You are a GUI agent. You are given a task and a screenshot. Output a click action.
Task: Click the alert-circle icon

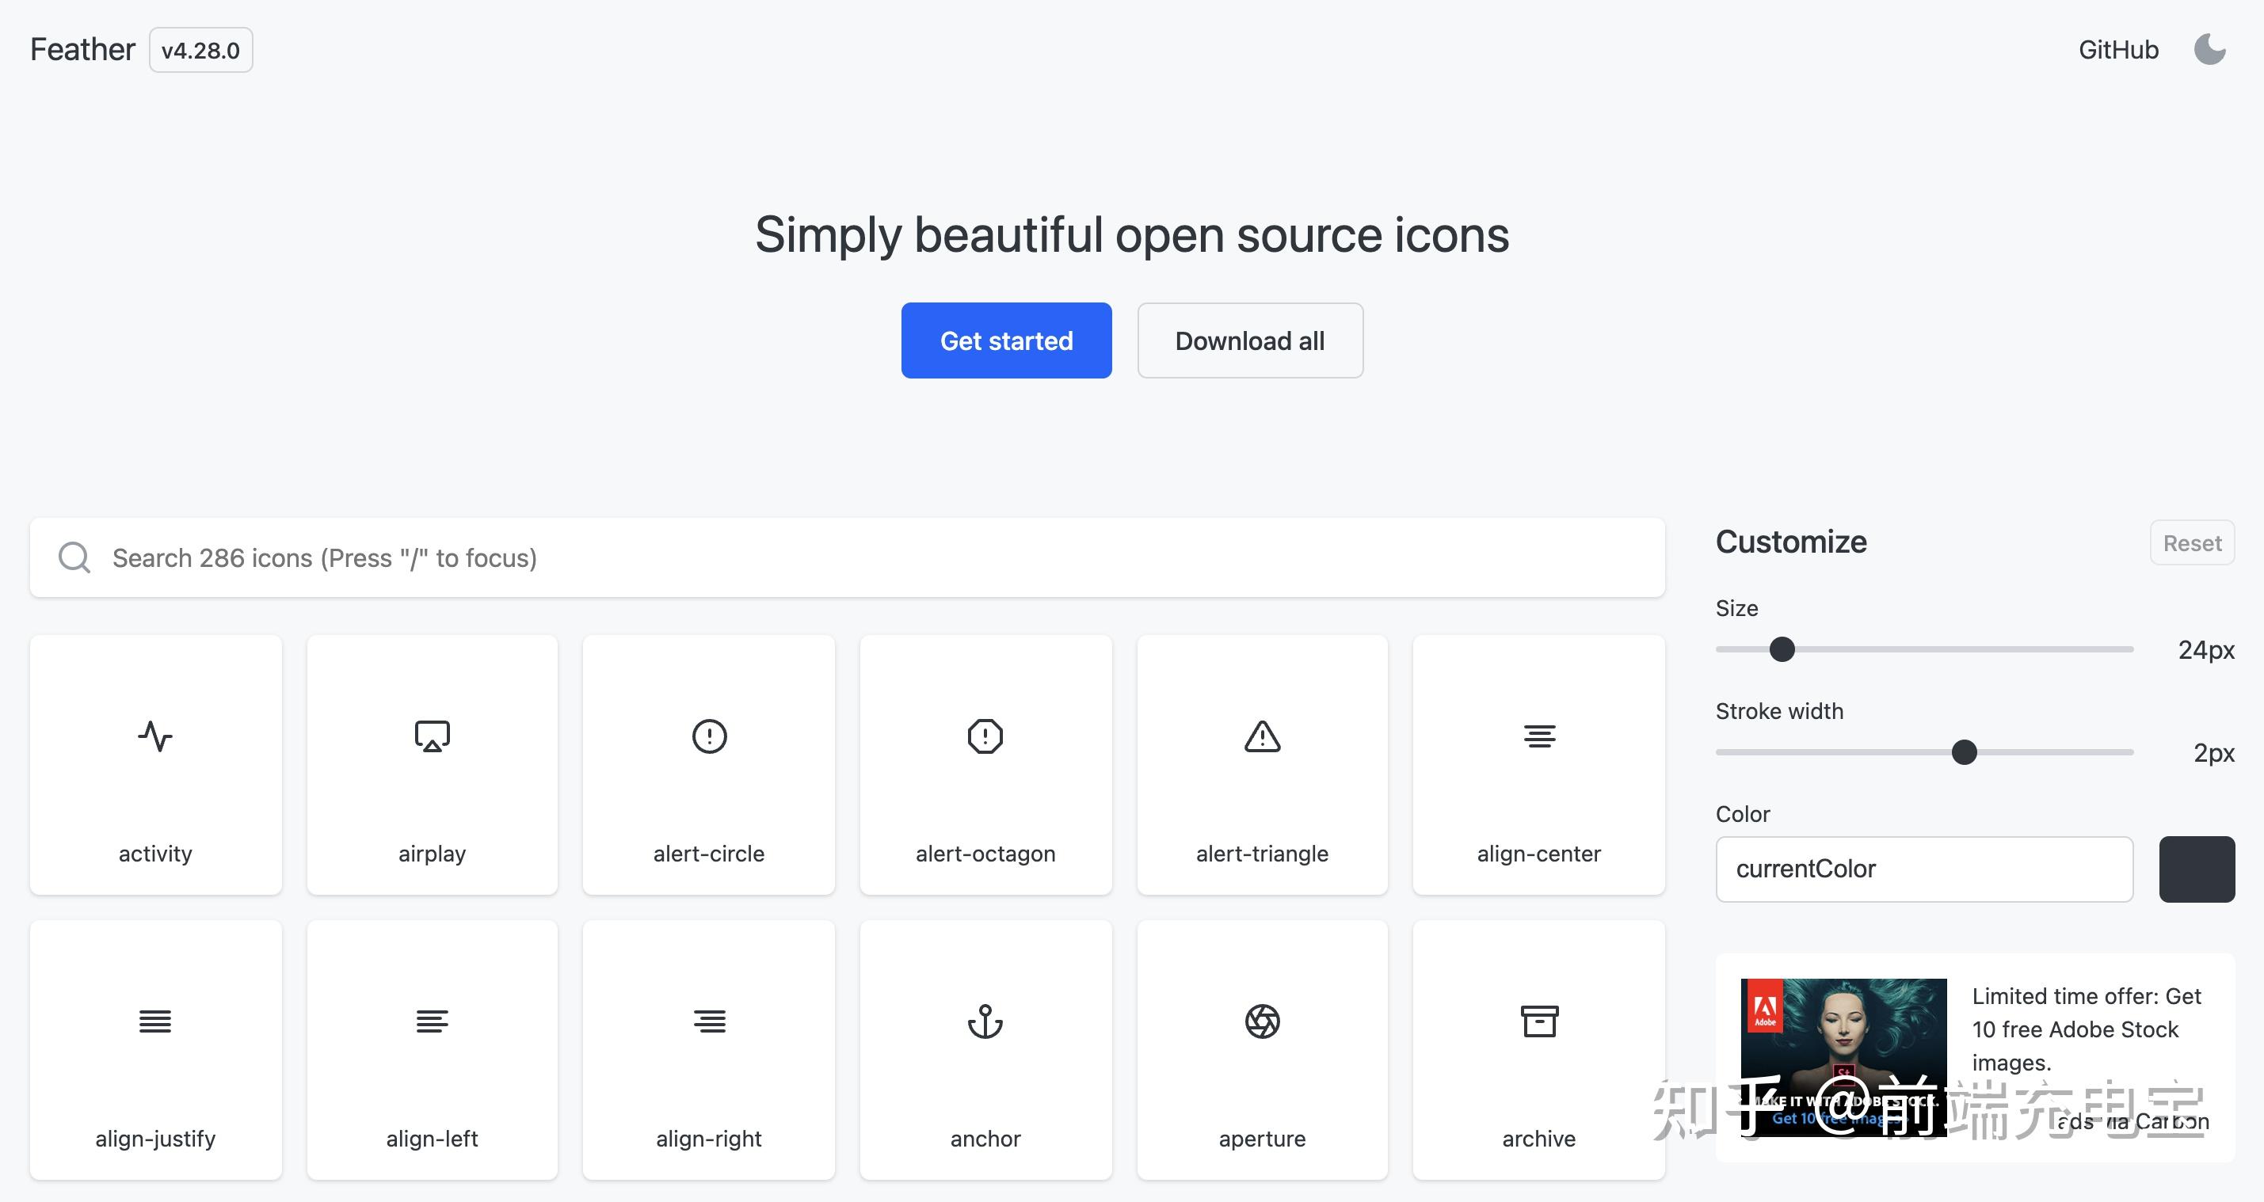708,738
